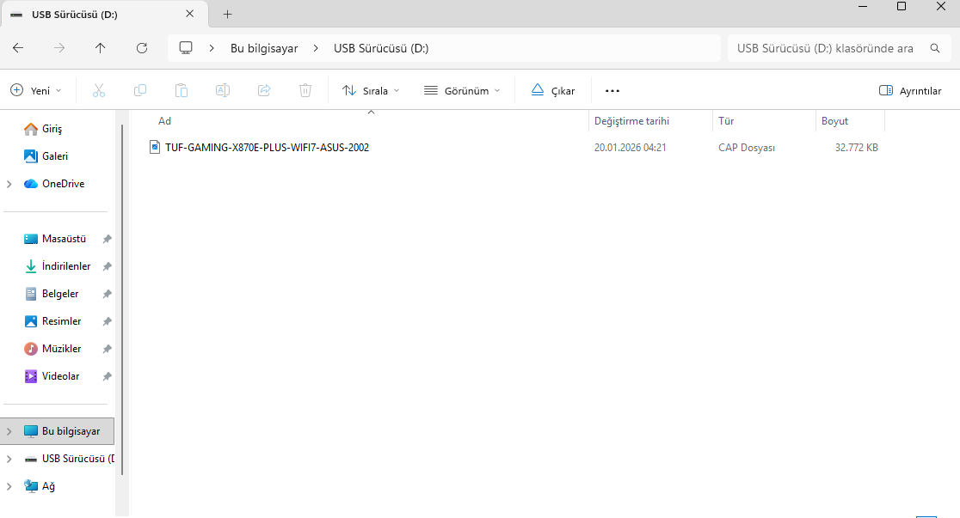Open the Yeni dropdown menu
Viewport: 960px width, 518px height.
[36, 90]
